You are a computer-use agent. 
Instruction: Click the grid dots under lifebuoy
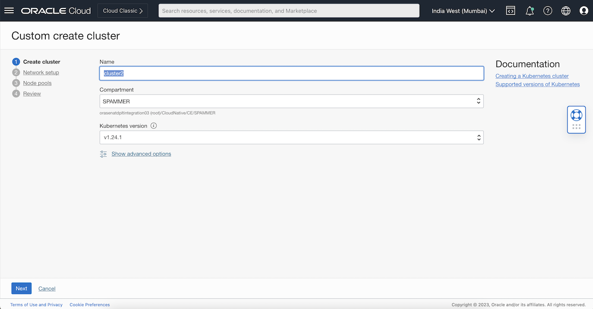[x=576, y=126]
